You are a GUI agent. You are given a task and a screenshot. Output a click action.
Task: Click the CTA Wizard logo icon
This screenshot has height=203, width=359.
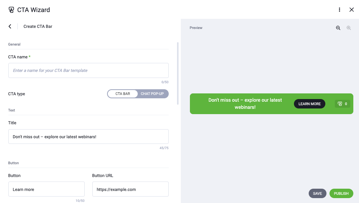tap(11, 10)
